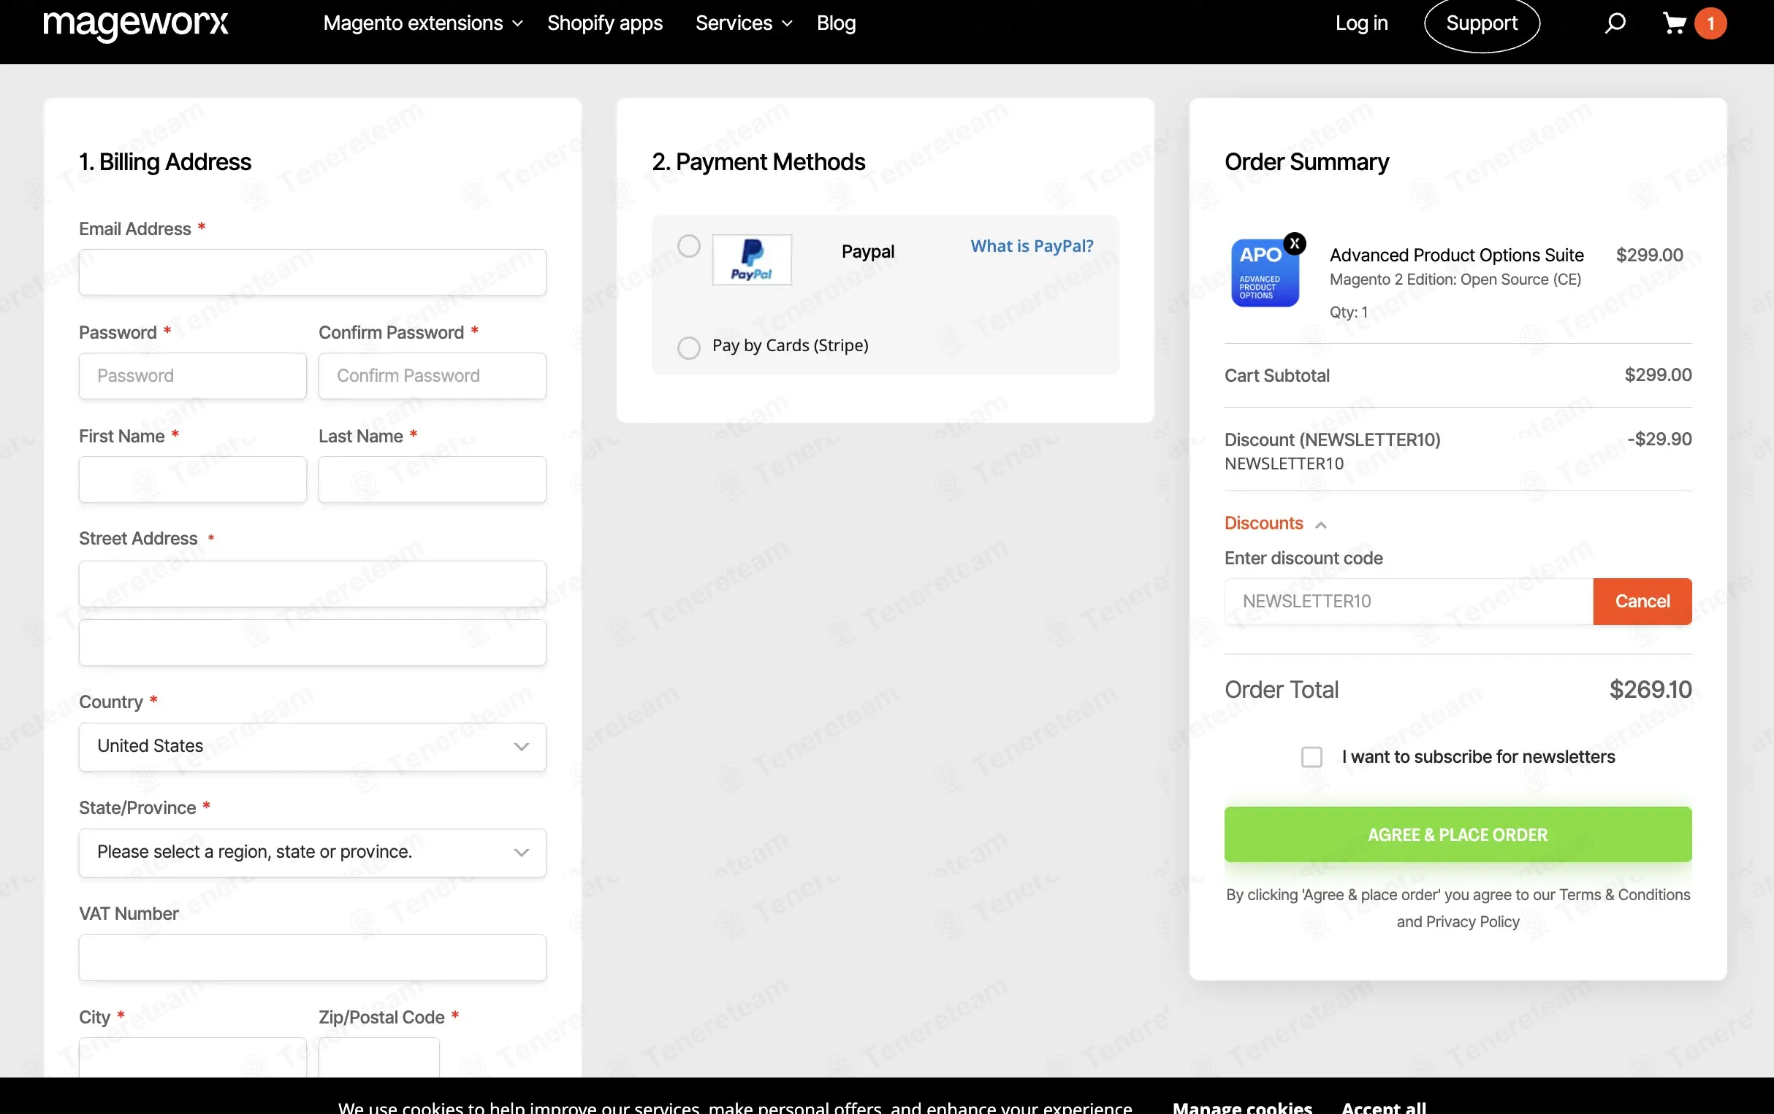Open the shopping cart icon
1774x1114 pixels.
1674,23
